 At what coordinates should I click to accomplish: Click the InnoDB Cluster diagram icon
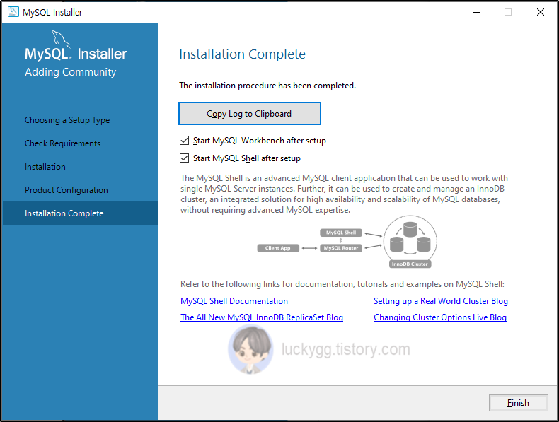click(x=410, y=242)
